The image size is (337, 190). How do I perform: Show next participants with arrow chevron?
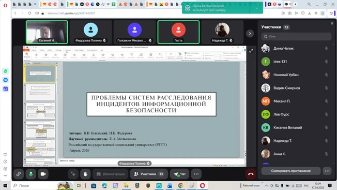click(250, 33)
